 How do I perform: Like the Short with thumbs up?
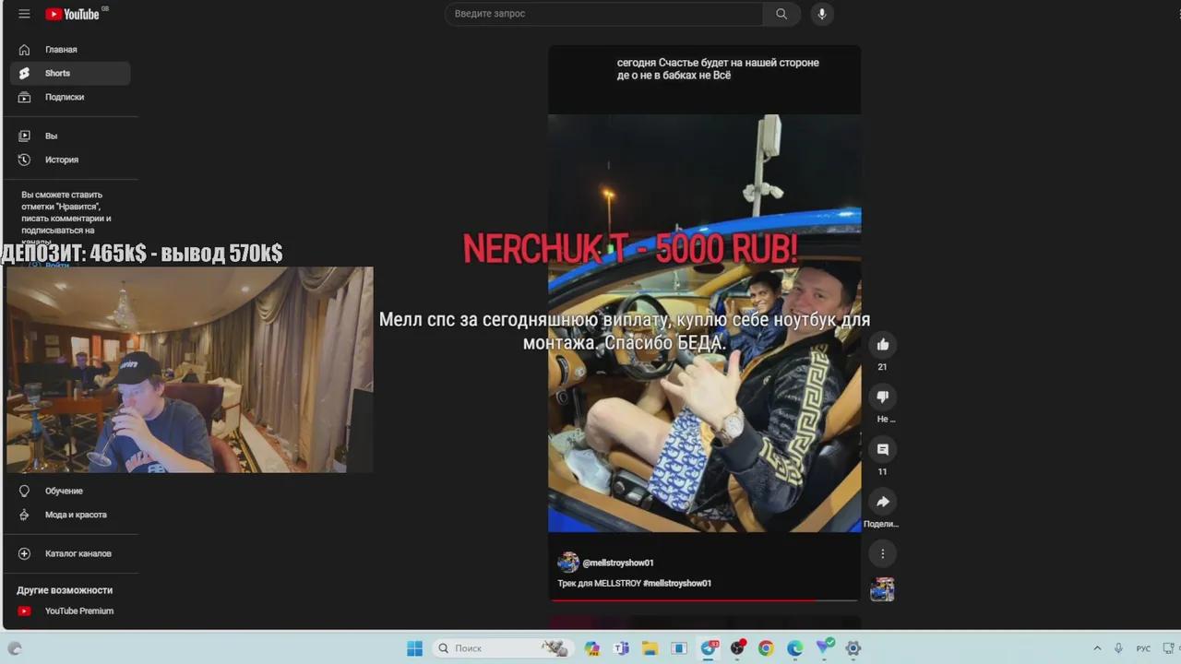coord(883,345)
